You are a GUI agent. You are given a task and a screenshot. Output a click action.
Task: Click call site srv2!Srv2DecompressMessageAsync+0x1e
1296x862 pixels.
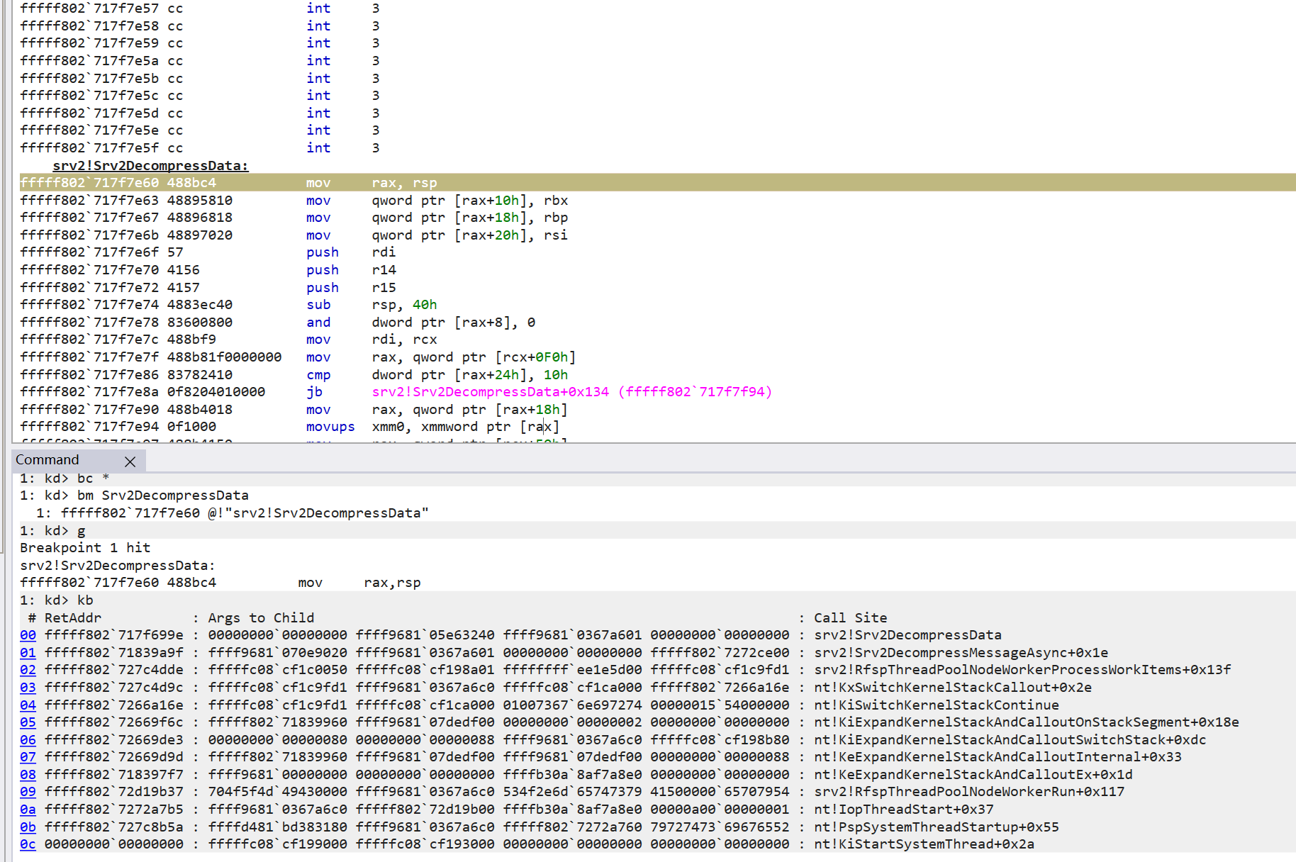[x=961, y=653]
